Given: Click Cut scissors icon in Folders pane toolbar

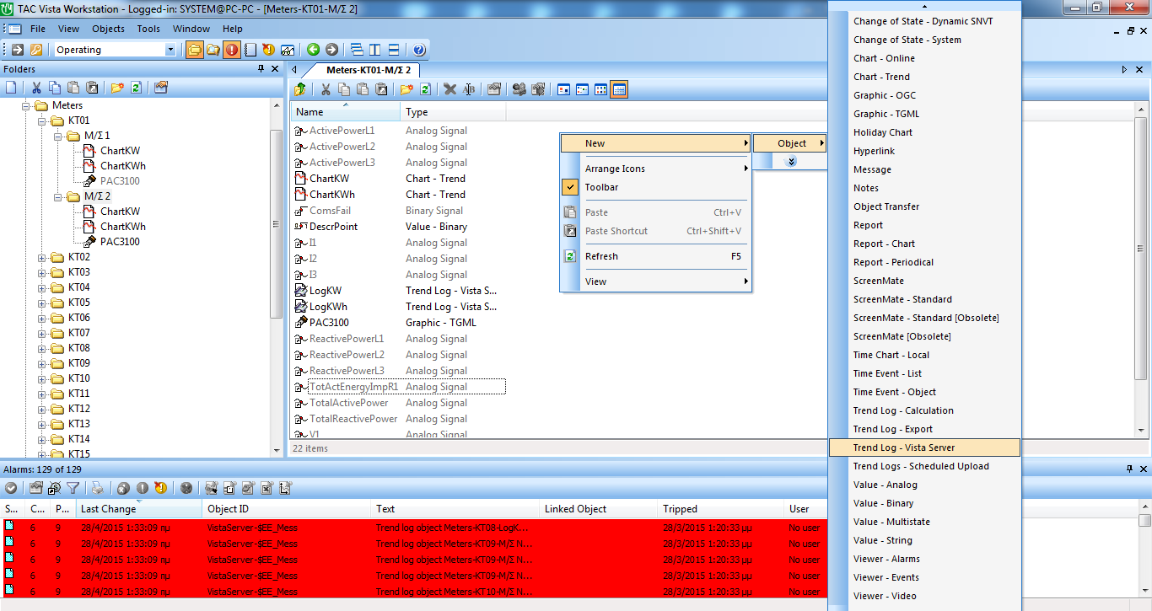Looking at the screenshot, I should [x=36, y=87].
